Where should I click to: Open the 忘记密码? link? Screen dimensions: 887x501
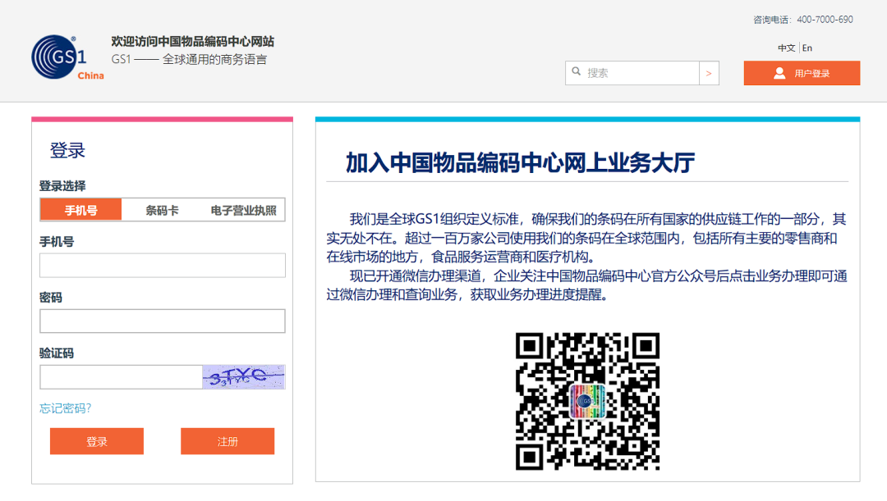(x=65, y=408)
